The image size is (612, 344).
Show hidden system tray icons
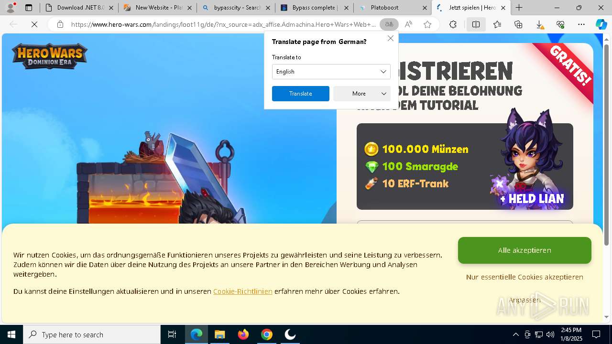(x=515, y=334)
